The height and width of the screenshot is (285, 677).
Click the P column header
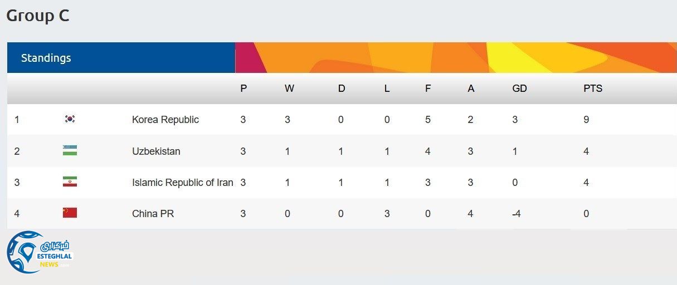coord(243,89)
